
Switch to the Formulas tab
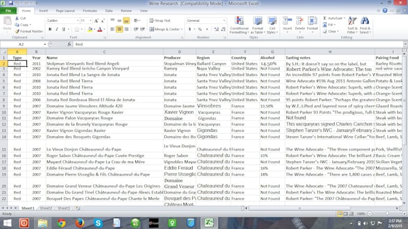(x=90, y=11)
